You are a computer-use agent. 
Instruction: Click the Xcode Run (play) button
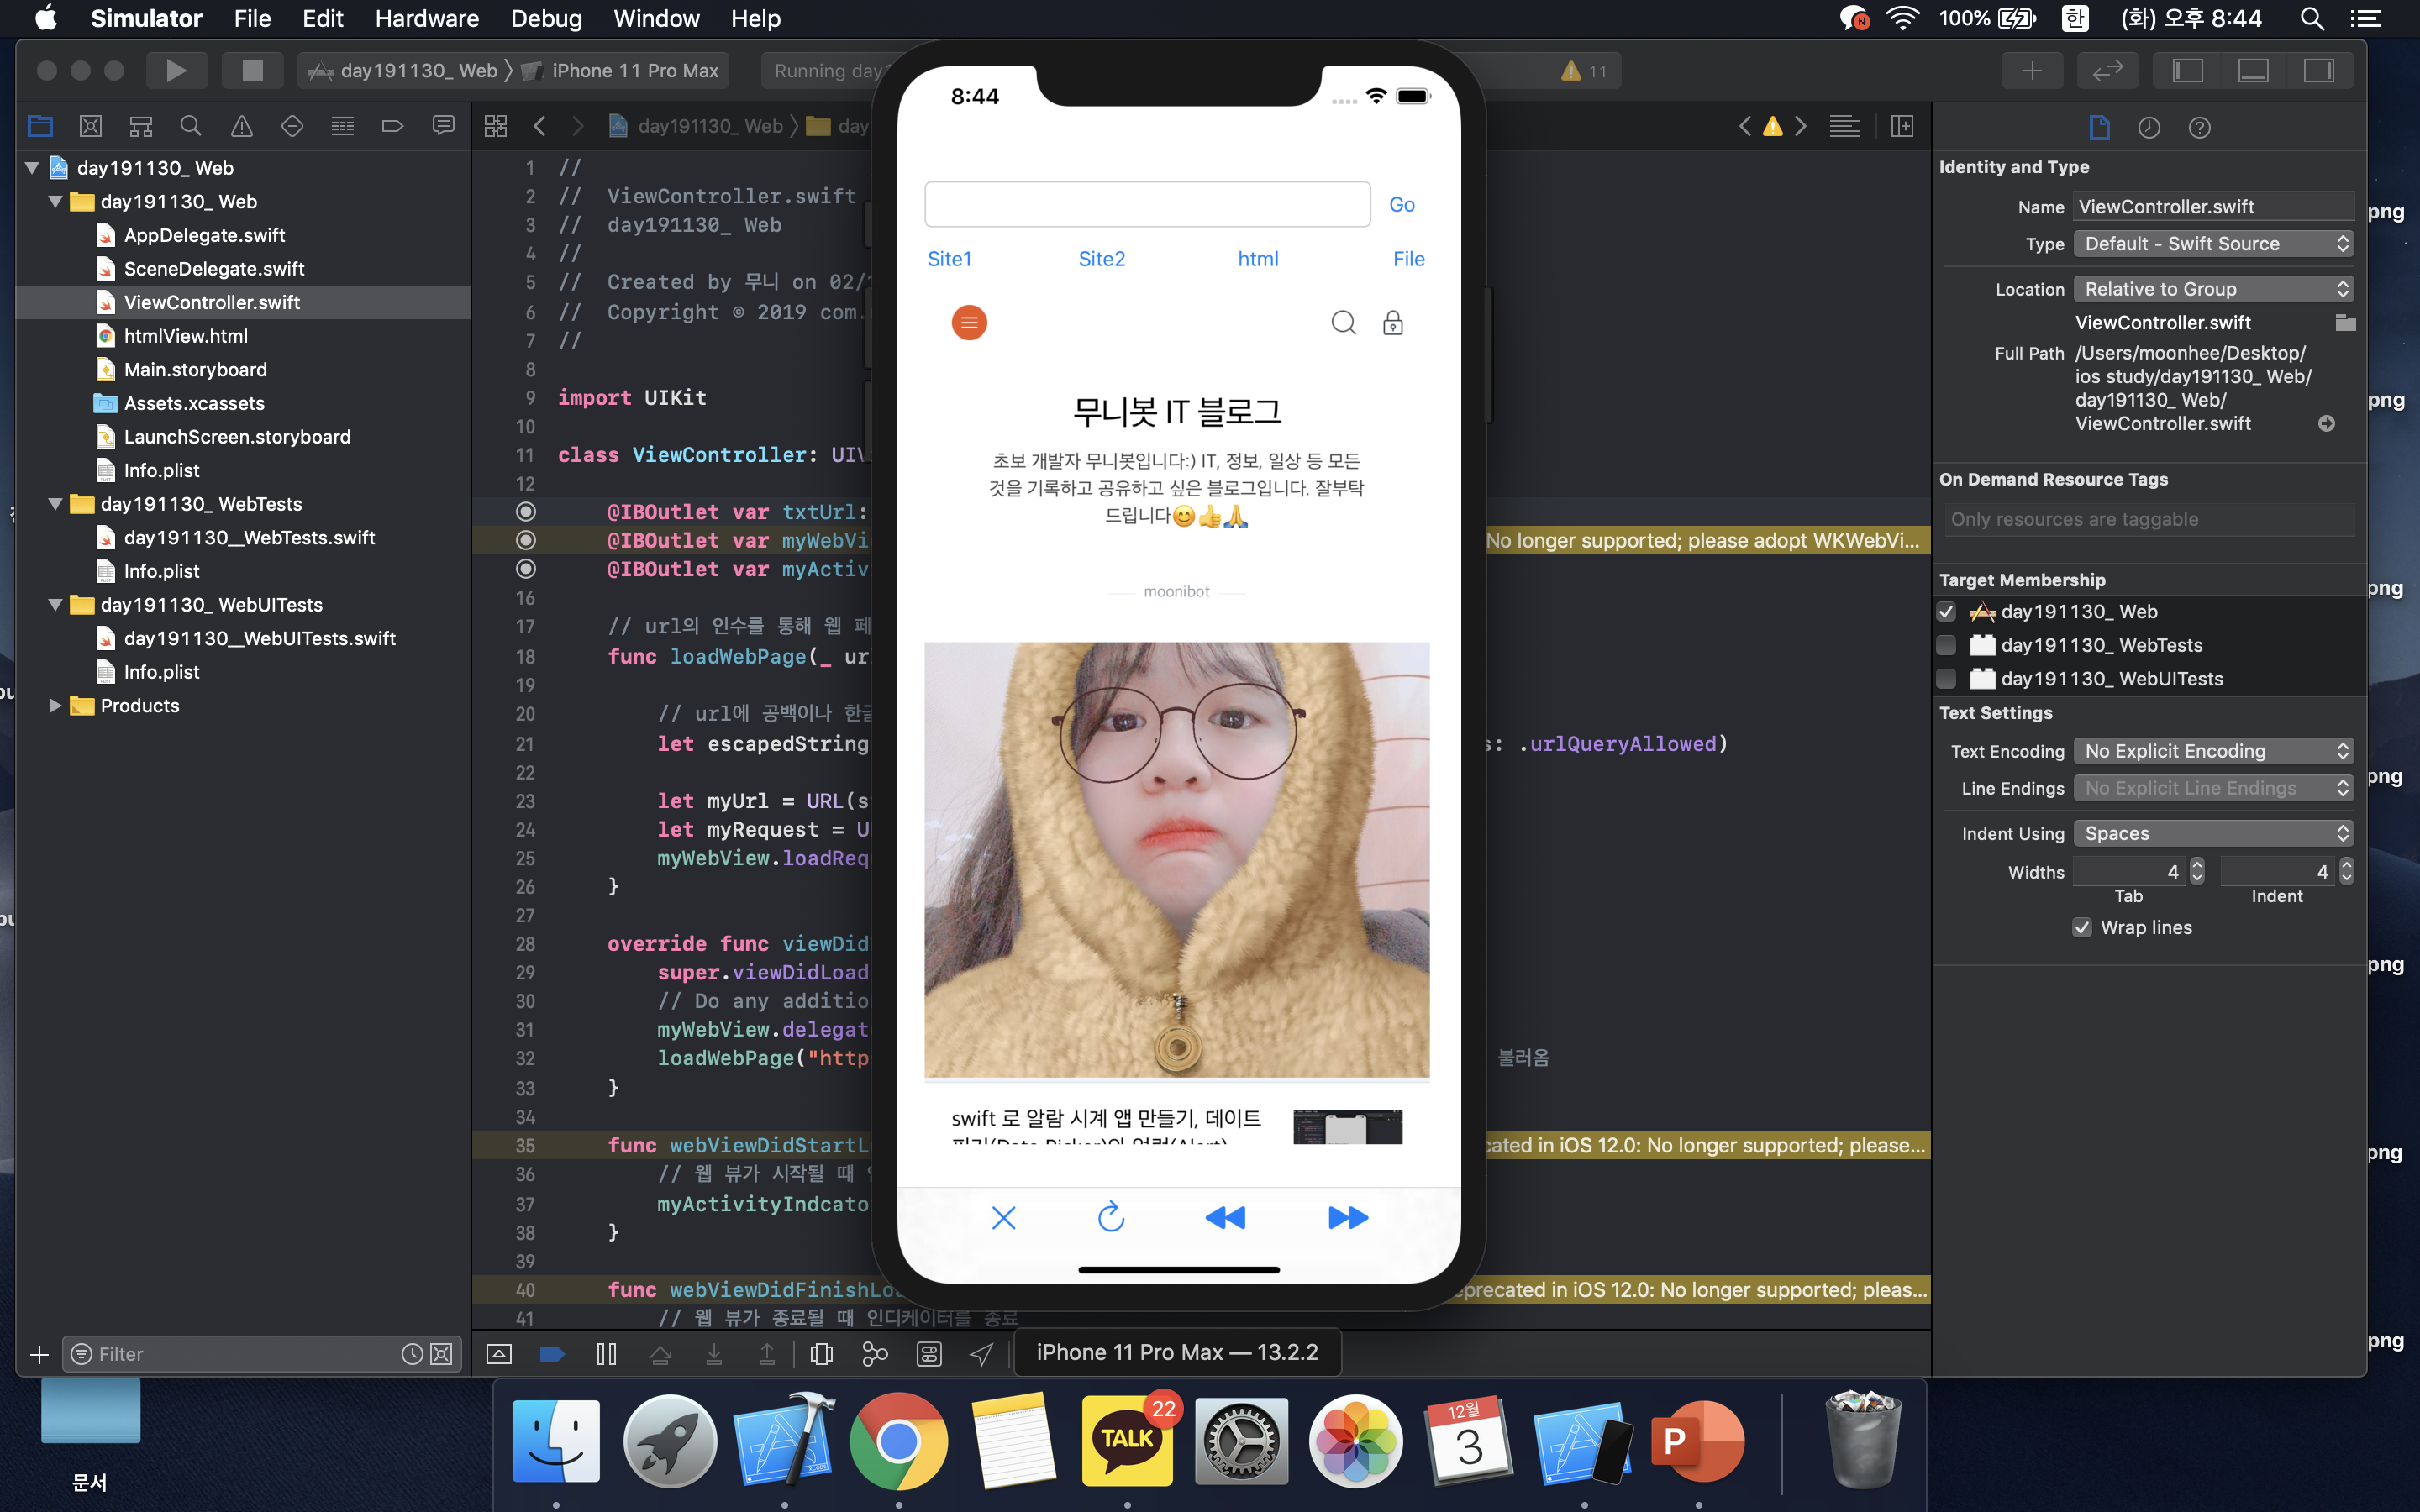pos(176,70)
